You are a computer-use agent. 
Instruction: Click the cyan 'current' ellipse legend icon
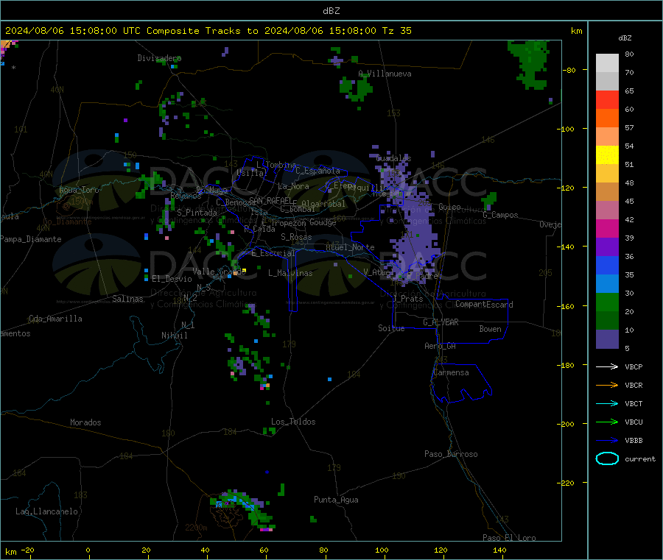coord(607,458)
